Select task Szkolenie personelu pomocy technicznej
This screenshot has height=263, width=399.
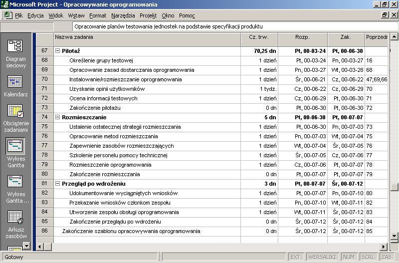[x=118, y=155]
